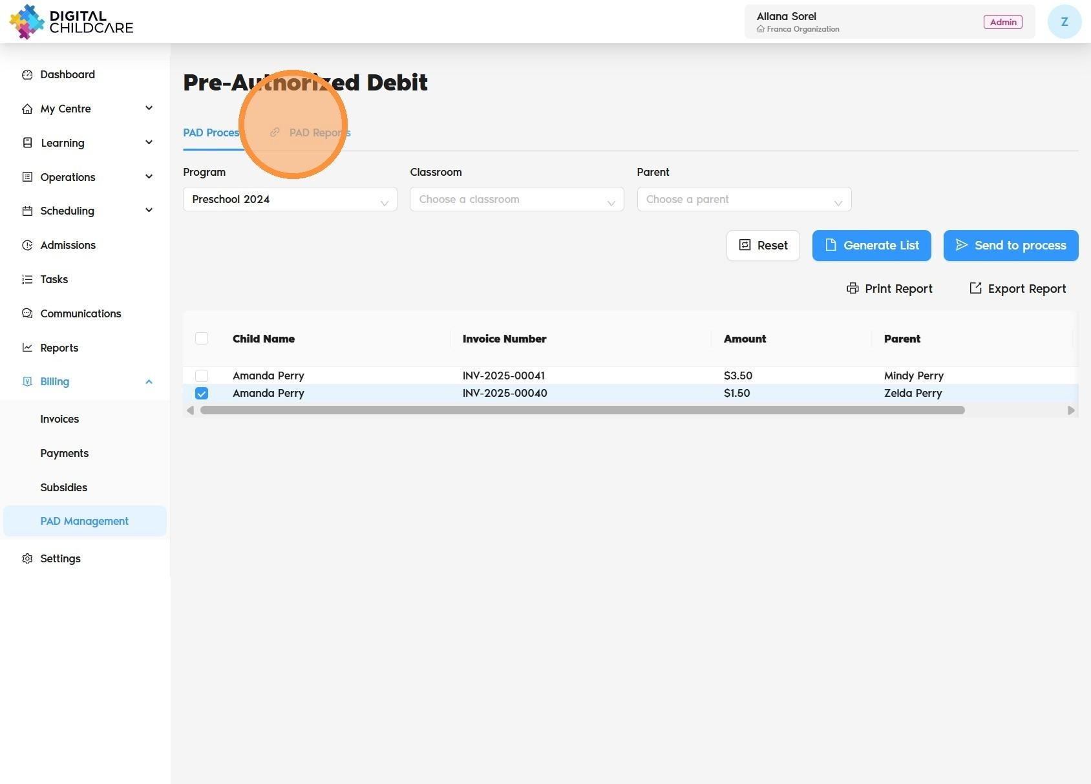Image resolution: width=1091 pixels, height=784 pixels.
Task: Click the Settings gear icon
Action: click(27, 558)
